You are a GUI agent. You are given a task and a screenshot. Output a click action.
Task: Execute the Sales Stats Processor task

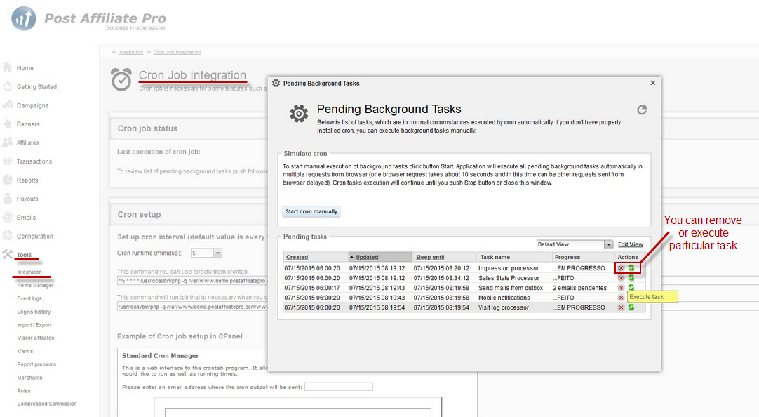coord(631,278)
